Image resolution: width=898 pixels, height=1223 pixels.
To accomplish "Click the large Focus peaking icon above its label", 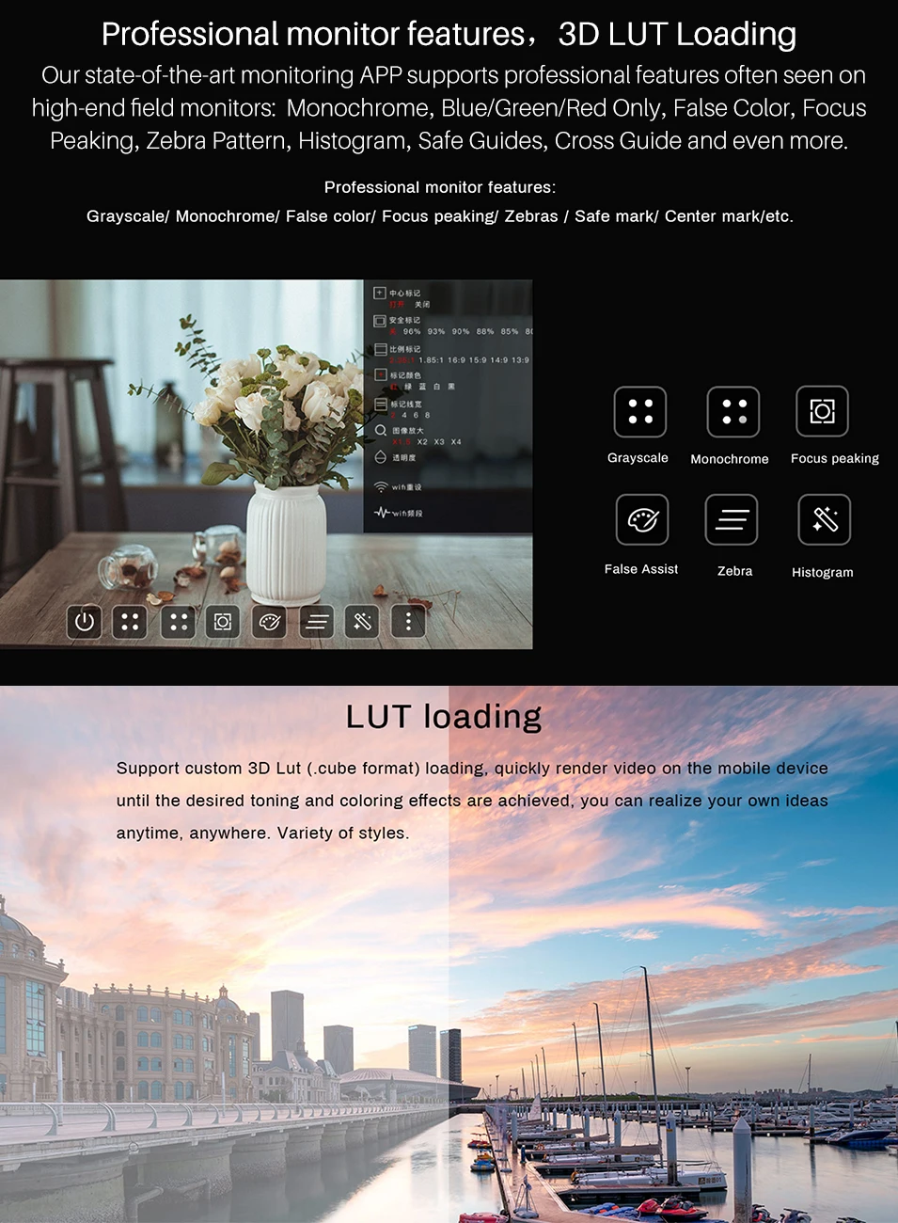I will pos(822,411).
